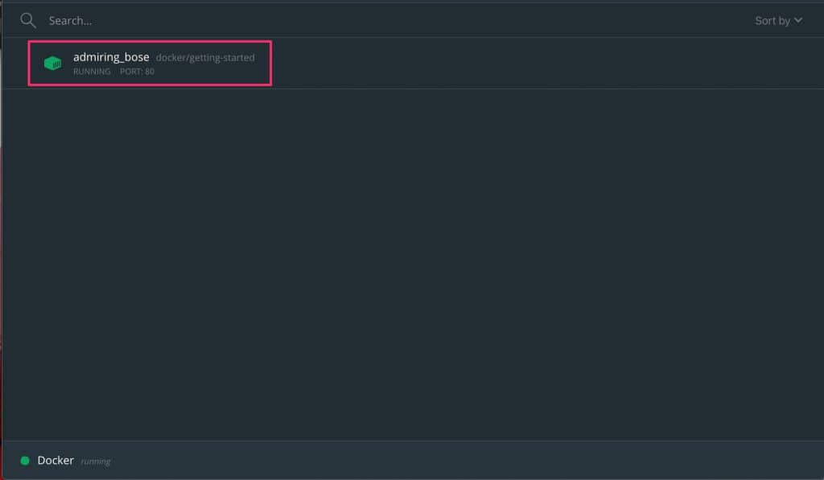The image size is (824, 480).
Task: Click the Docker label in status bar
Action: pyautogui.click(x=56, y=461)
